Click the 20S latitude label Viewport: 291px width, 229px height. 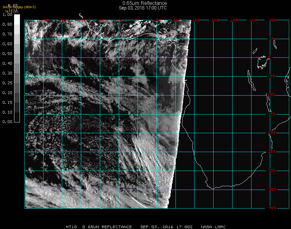tap(272, 133)
